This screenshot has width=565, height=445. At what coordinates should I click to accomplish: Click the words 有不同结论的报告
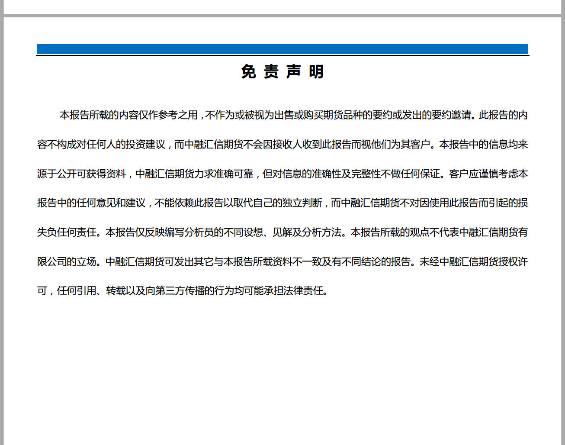tap(371, 262)
